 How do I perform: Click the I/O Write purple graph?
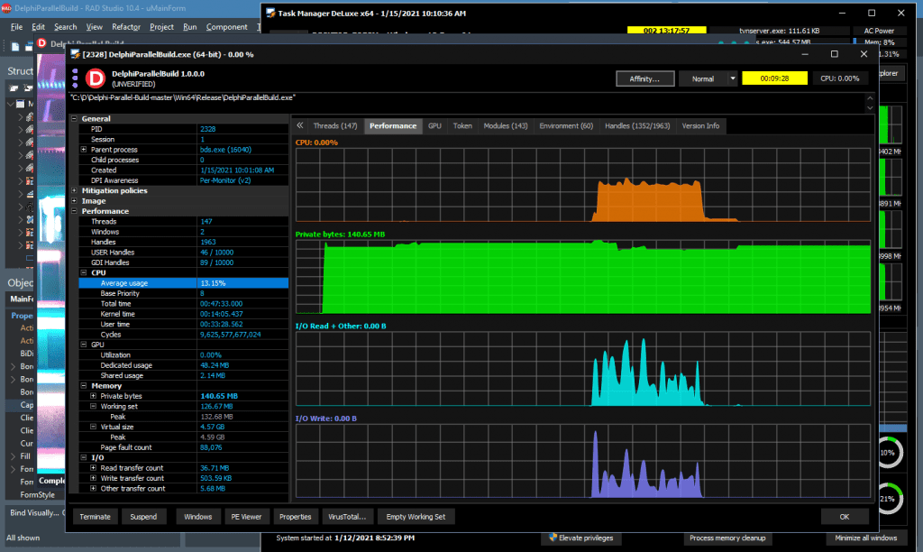[x=583, y=461]
